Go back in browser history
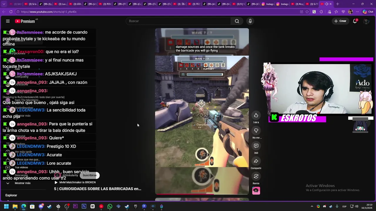Image resolution: width=376 pixels, height=211 pixels. click(x=4, y=12)
